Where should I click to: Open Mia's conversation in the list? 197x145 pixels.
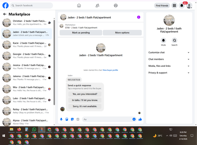click(26, 89)
